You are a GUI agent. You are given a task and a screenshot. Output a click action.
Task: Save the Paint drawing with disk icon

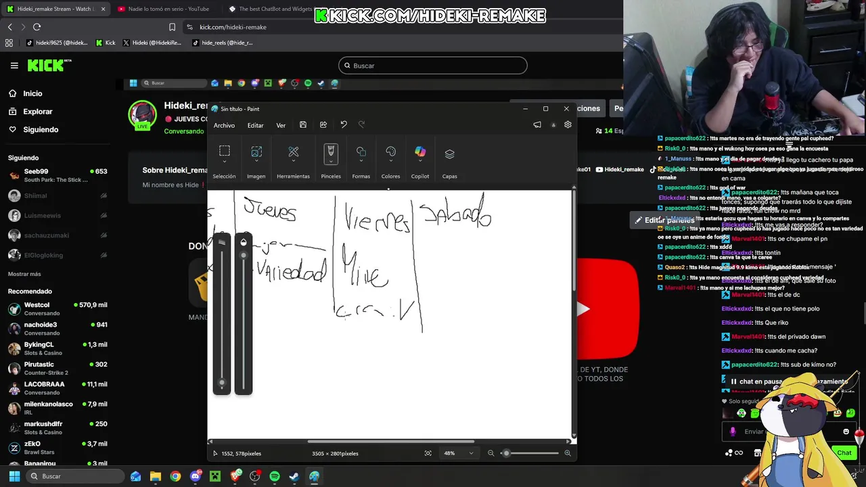pyautogui.click(x=303, y=125)
